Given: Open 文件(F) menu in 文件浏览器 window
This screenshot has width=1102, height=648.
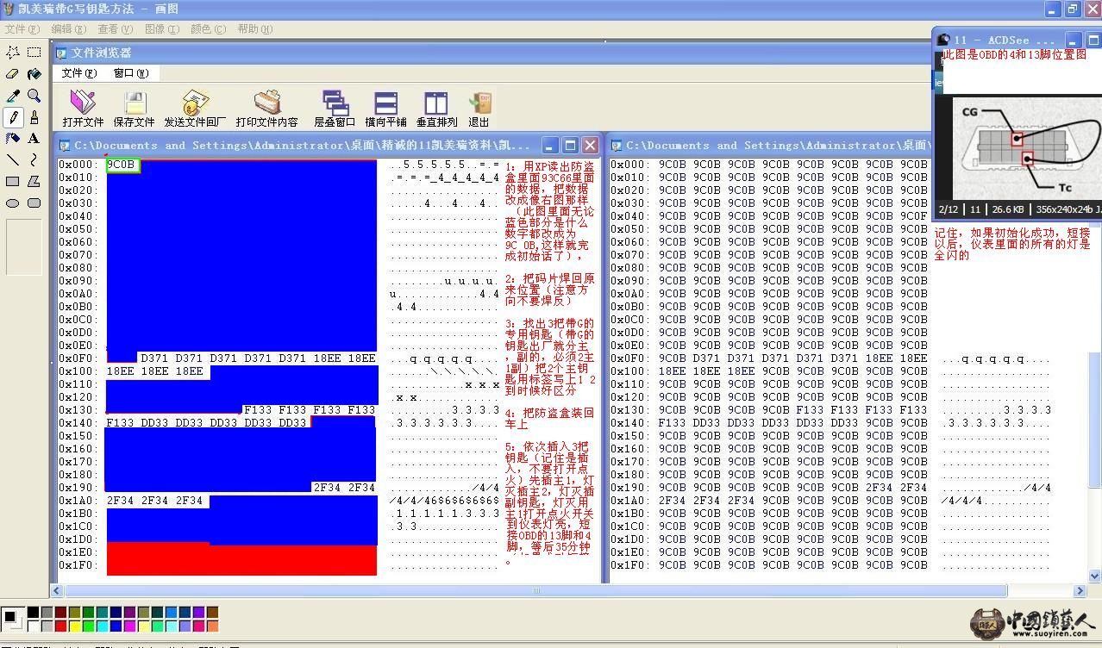Looking at the screenshot, I should tap(79, 73).
